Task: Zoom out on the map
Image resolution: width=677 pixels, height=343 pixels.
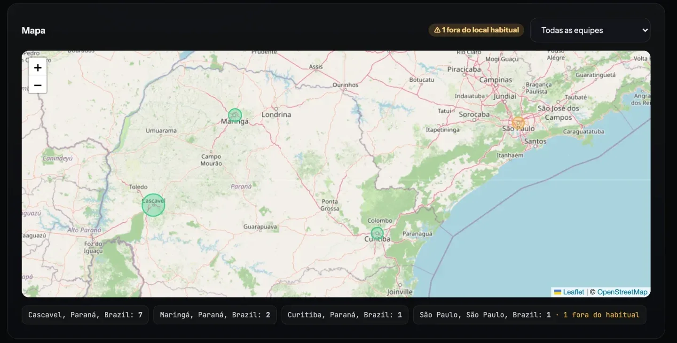Action: (x=38, y=85)
